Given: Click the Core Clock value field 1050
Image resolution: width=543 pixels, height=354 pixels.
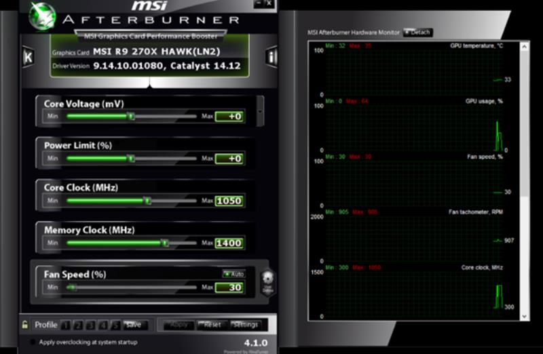Looking at the screenshot, I should pos(229,201).
